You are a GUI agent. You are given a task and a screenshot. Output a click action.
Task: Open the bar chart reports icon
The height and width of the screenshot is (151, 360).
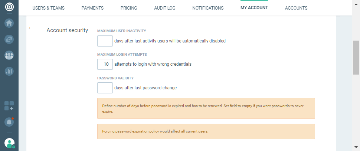(x=9, y=71)
